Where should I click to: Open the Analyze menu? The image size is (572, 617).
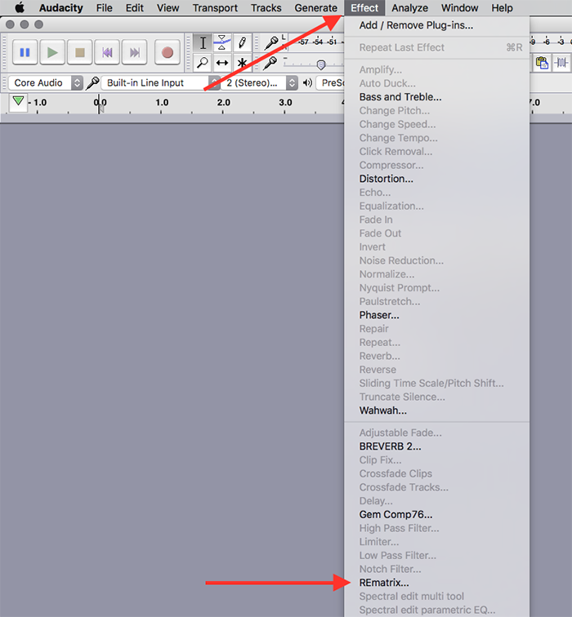point(409,8)
